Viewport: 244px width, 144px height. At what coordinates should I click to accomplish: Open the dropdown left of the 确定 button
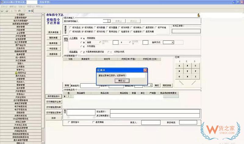tap(151, 85)
